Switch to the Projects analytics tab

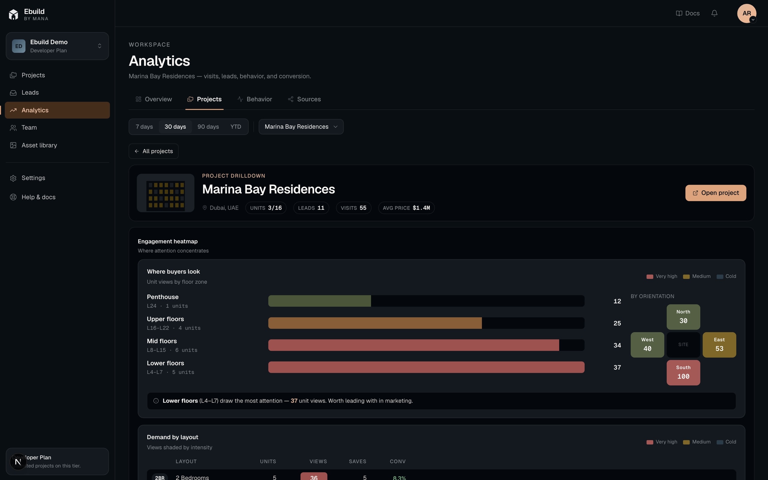click(x=204, y=99)
